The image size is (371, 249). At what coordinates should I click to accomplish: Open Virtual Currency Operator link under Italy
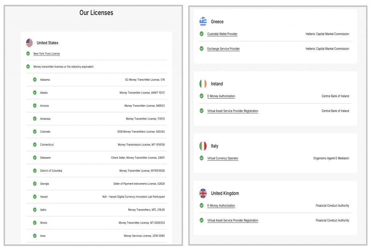(x=223, y=158)
